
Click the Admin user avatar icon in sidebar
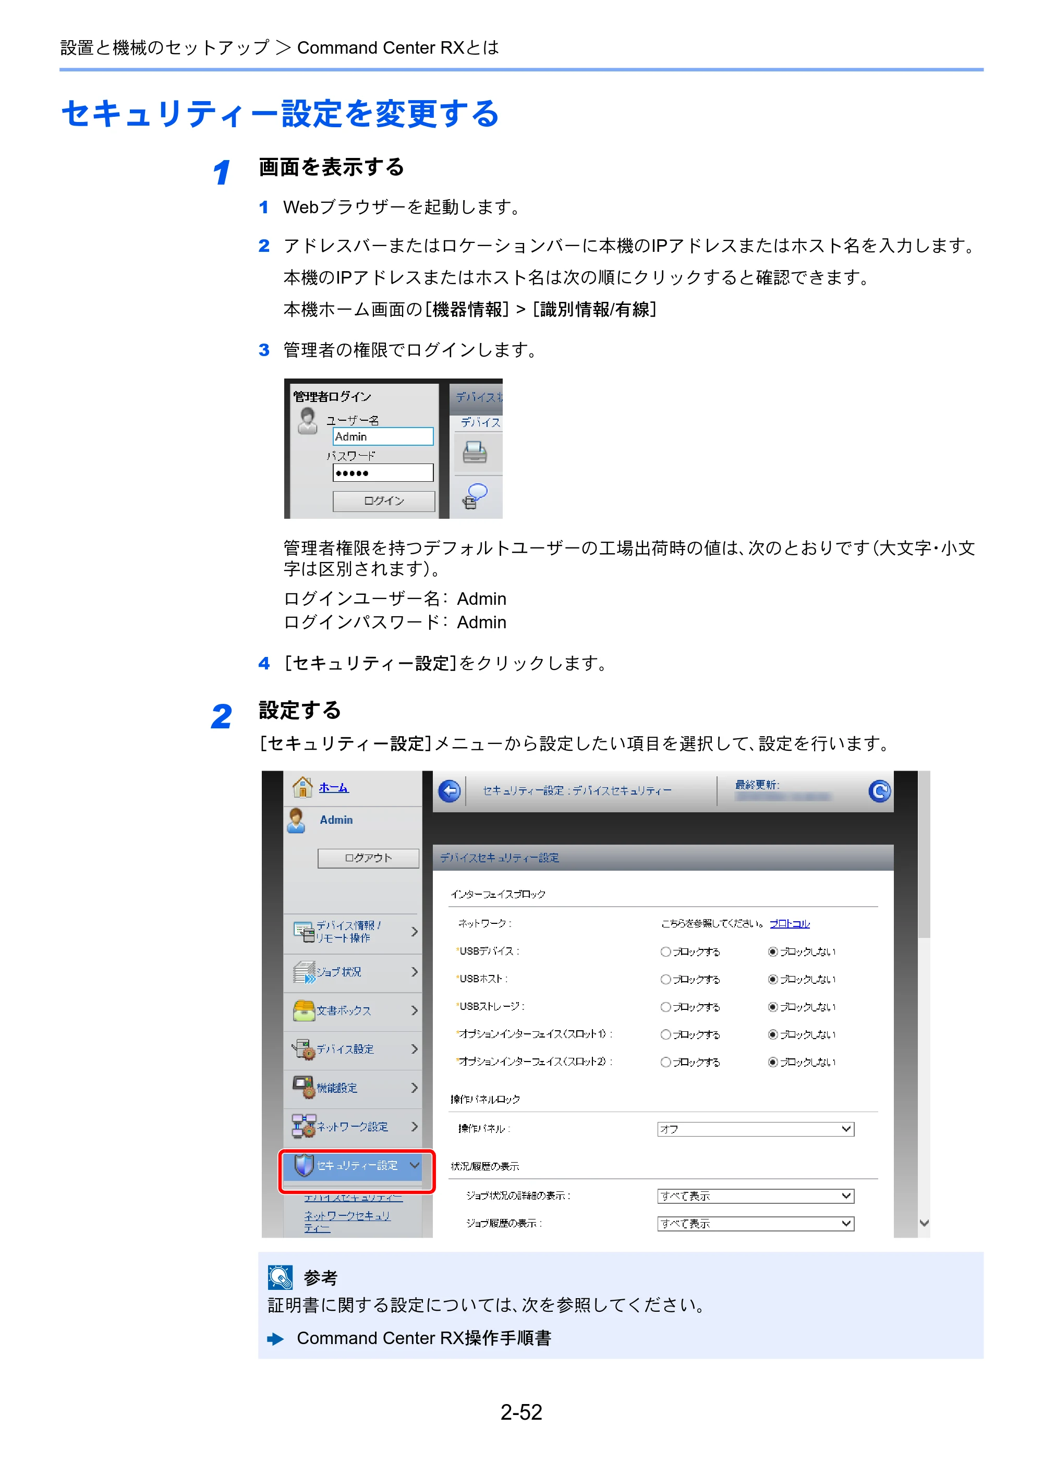(x=296, y=821)
